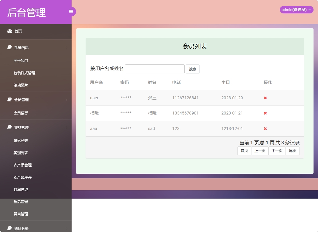Image resolution: width=318 pixels, height=232 pixels.
Task: Expand the 业务管理 section chevron
Action: (x=66, y=127)
